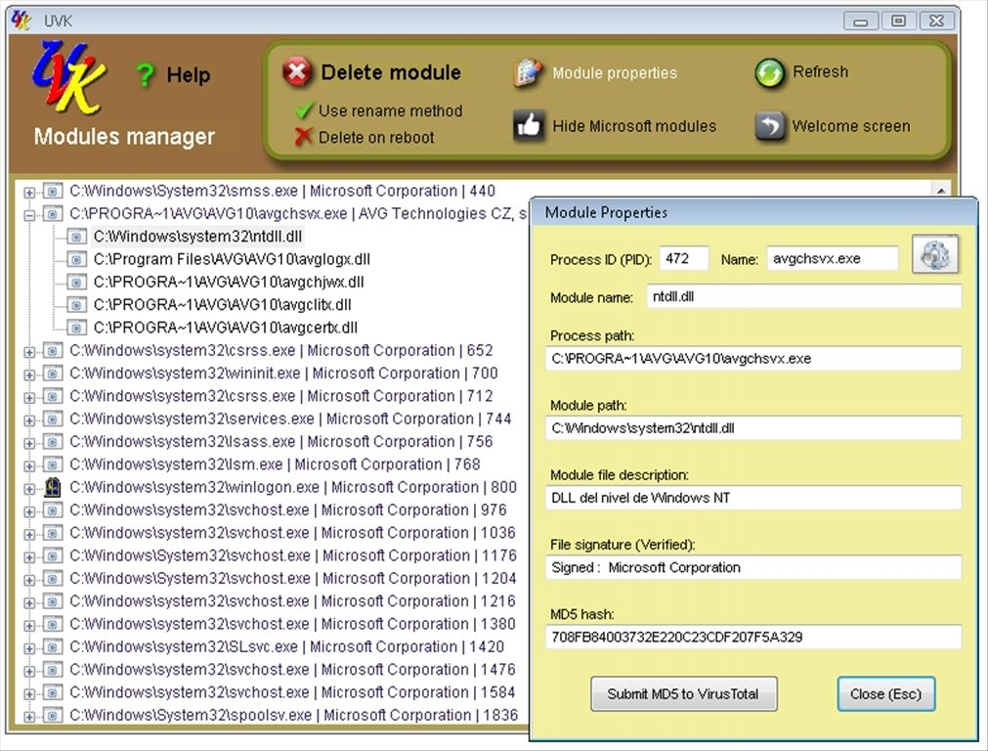Viewport: 988px width, 751px height.
Task: Expand the winlogon.exe 800 node
Action: click(29, 489)
